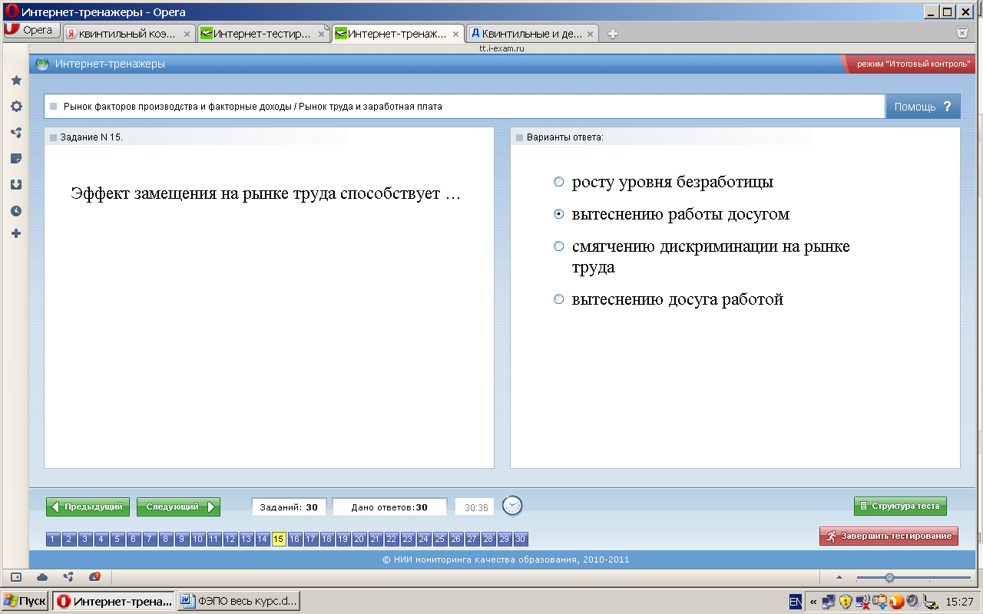Open the Bookmarks star panel in sidebar
The height and width of the screenshot is (614, 983).
click(16, 81)
